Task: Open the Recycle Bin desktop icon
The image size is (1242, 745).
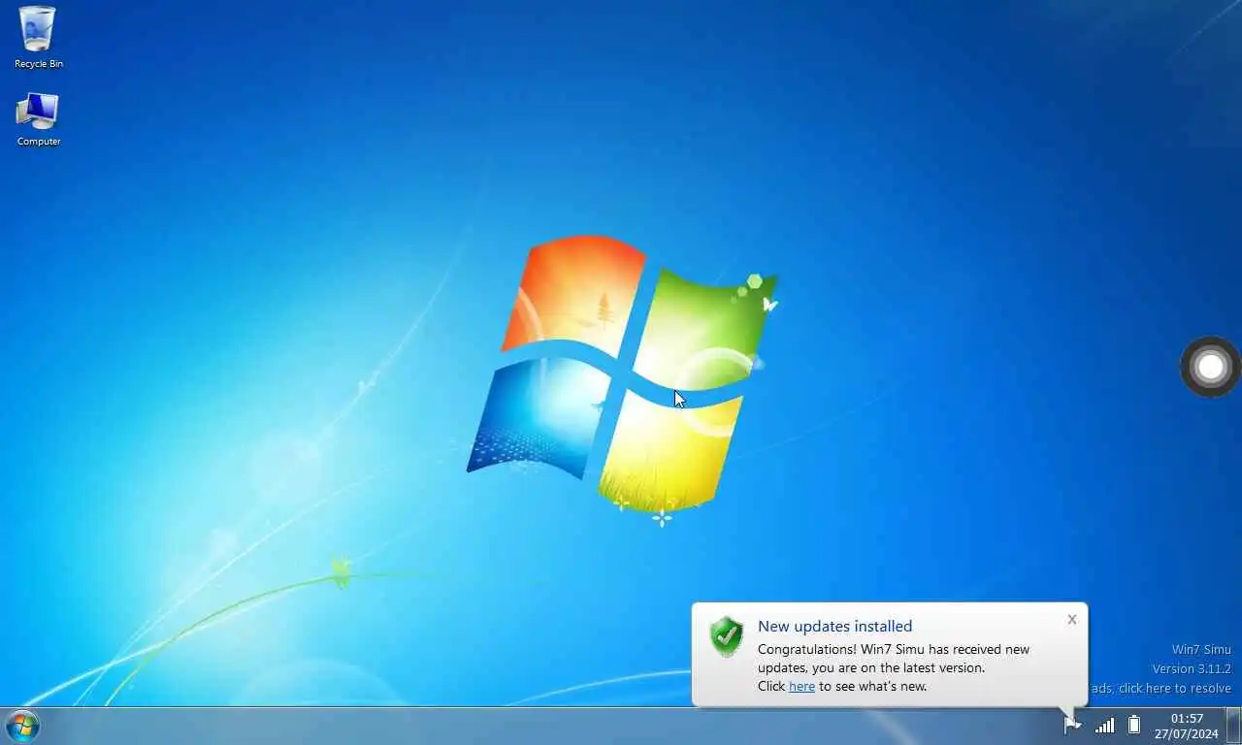Action: tap(38, 37)
